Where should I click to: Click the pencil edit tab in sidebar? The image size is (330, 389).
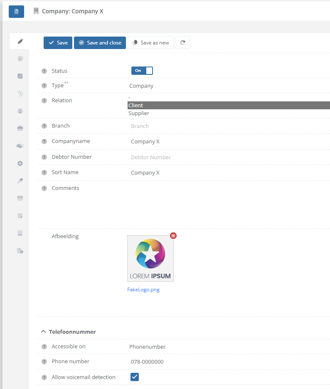point(20,41)
